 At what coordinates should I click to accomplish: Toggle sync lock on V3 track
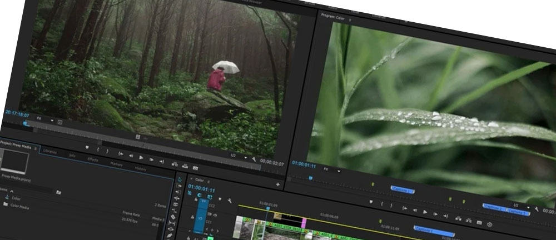209,214
